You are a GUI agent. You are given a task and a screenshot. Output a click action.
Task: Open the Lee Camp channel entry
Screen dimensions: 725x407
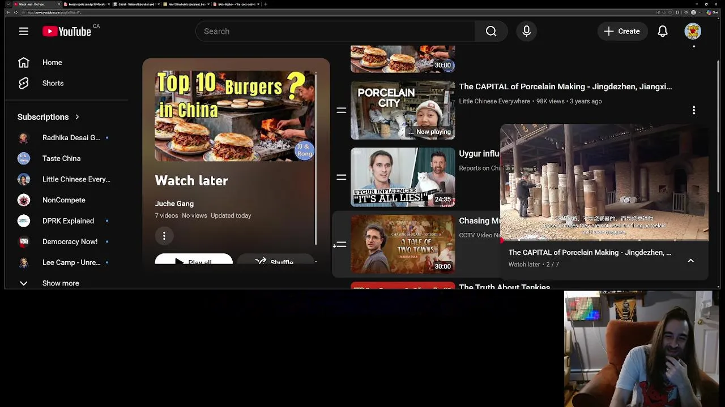tap(71, 262)
